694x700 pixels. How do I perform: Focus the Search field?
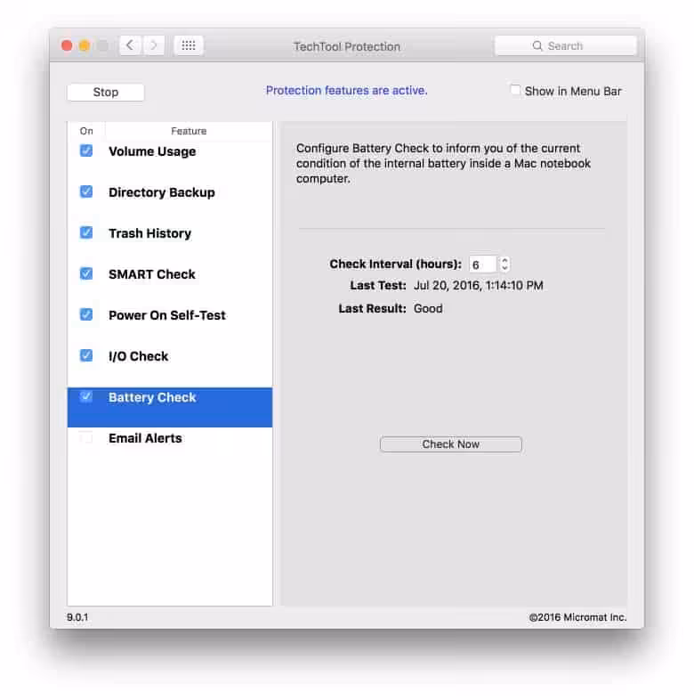pyautogui.click(x=566, y=45)
